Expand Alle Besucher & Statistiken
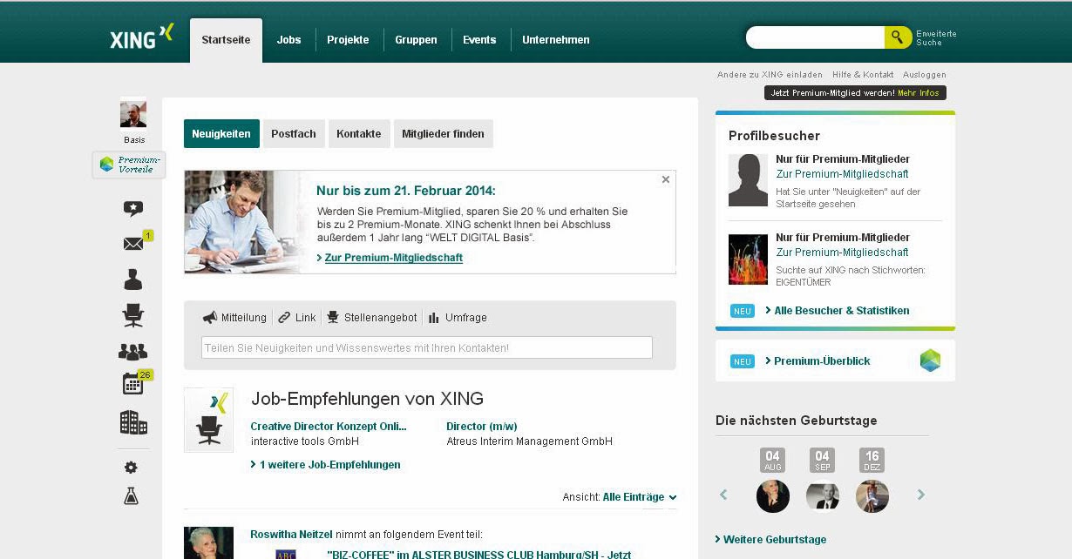 [x=837, y=311]
